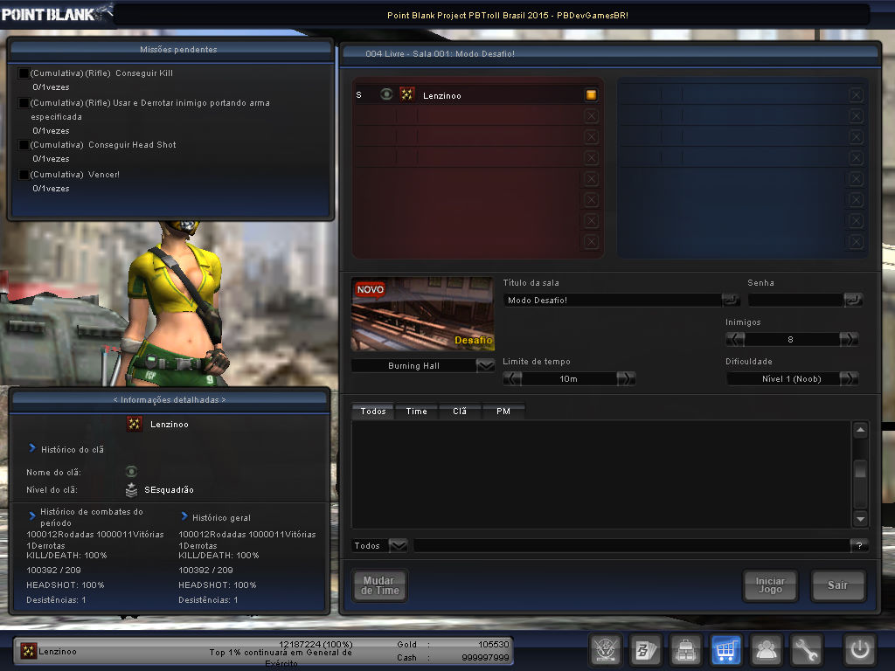
Task: Toggle the X on the second red team slot
Action: tap(592, 116)
